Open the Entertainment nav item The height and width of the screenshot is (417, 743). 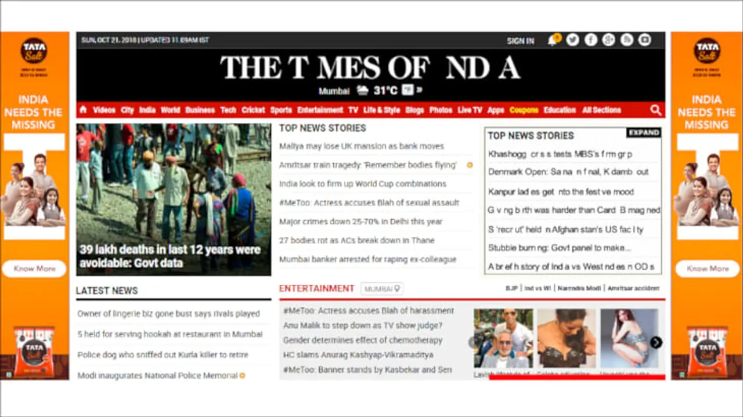(320, 110)
